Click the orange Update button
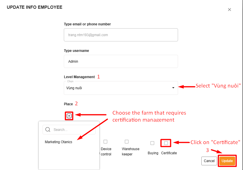 tap(227, 161)
